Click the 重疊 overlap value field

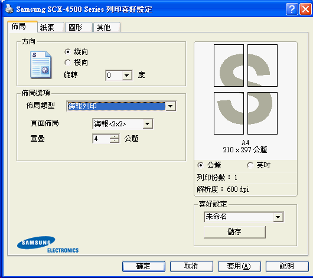(x=102, y=139)
